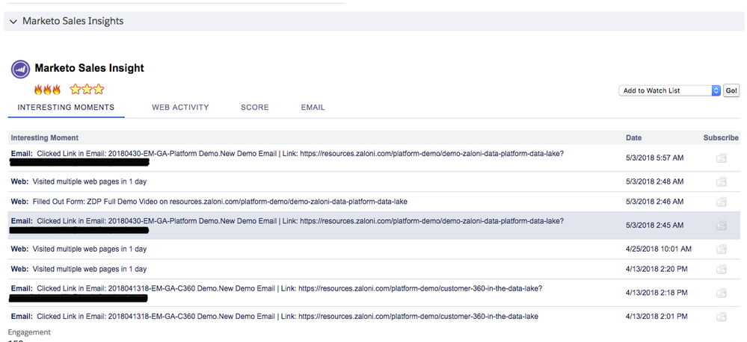Select the Interesting Moments tab
Viewport: 747px width, 342px height.
[x=66, y=108]
